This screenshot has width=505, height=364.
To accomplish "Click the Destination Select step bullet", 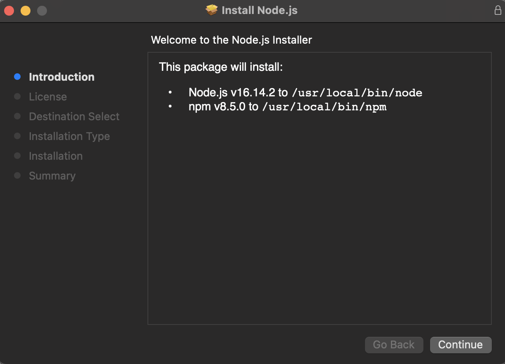I will tap(17, 116).
